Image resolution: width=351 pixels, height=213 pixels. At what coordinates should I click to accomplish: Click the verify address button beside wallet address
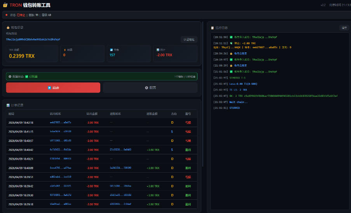pyautogui.click(x=189, y=39)
